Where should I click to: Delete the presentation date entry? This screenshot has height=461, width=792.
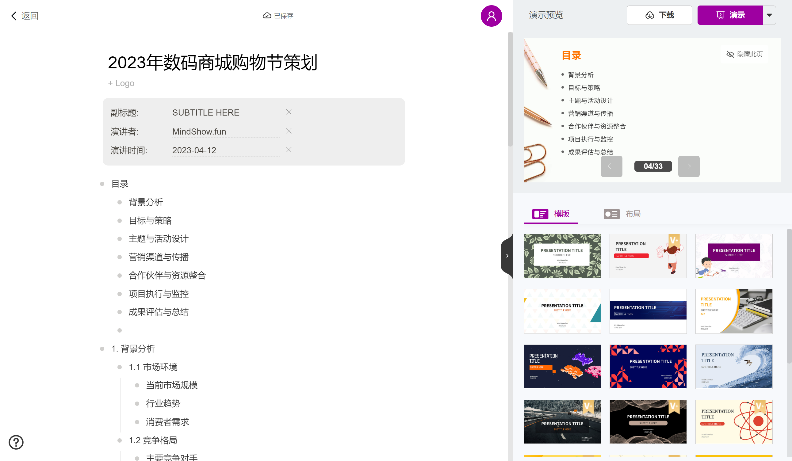(289, 150)
